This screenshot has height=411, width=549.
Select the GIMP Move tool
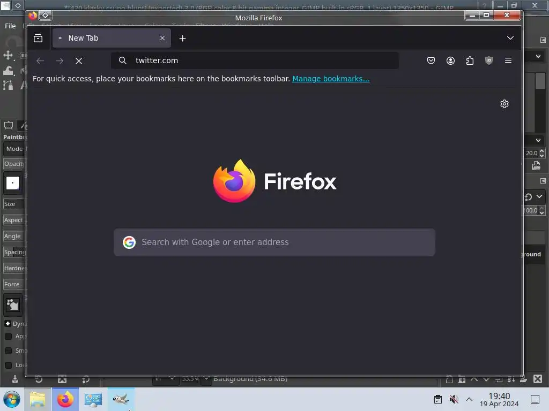(8, 55)
